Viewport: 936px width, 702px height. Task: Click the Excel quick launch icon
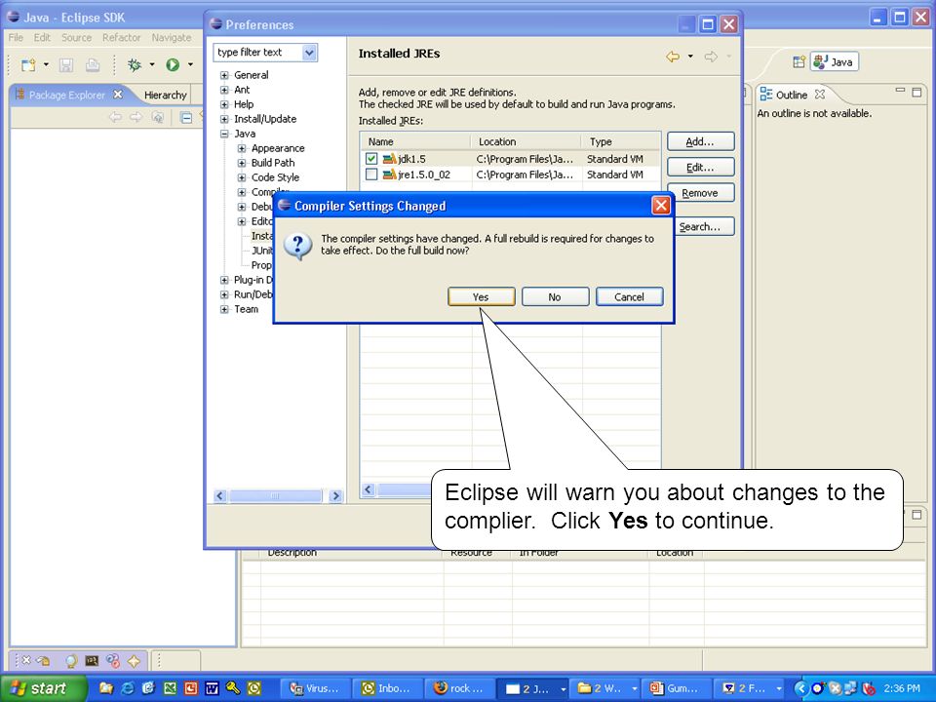tap(170, 688)
